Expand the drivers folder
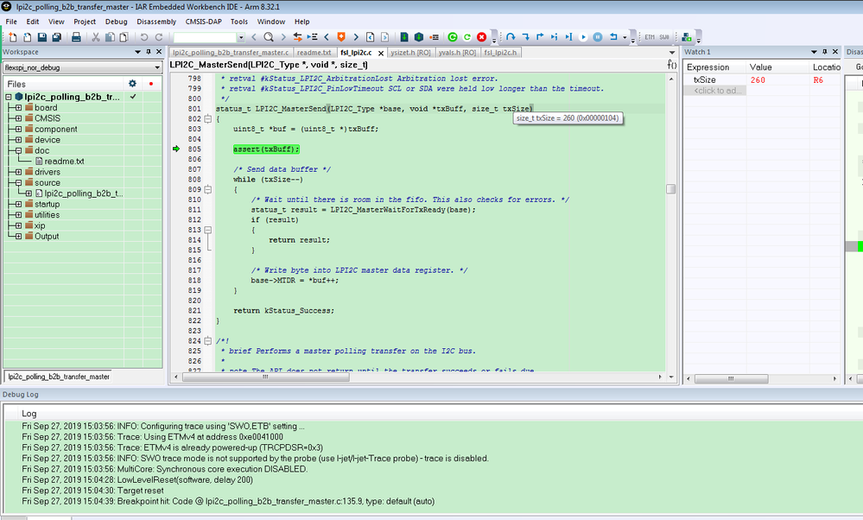 [18, 172]
